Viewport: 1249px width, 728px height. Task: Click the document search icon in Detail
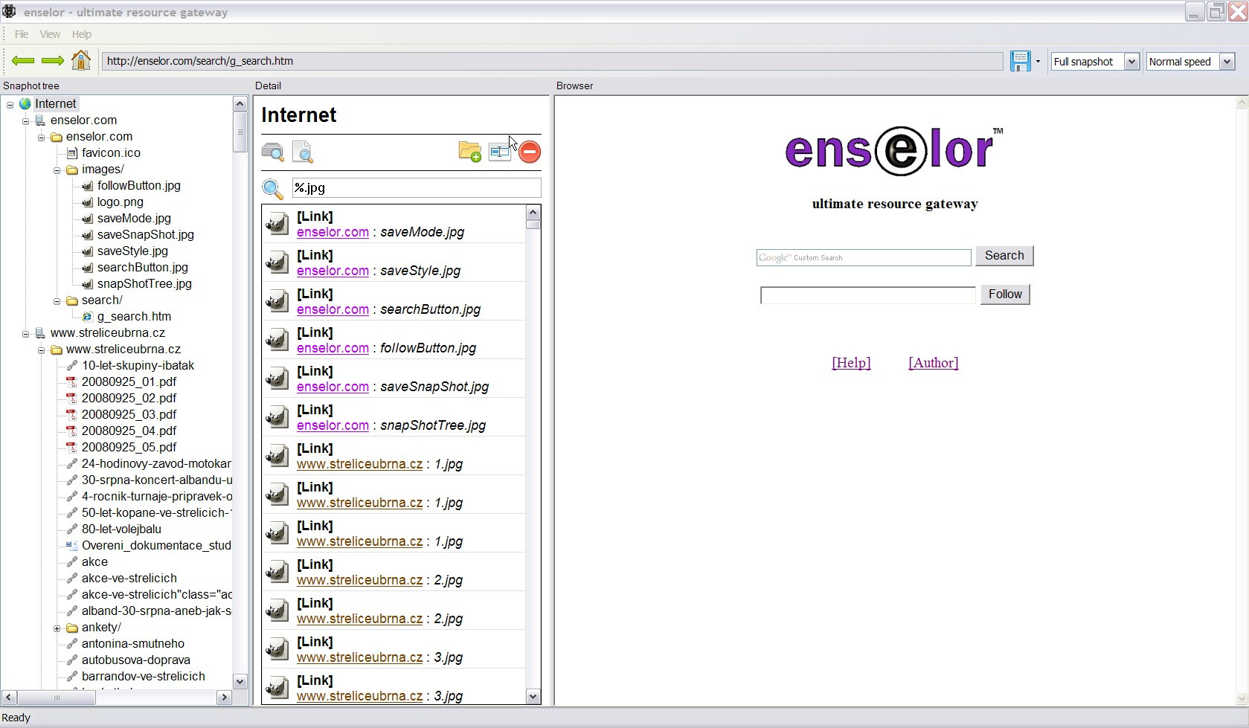[x=303, y=152]
